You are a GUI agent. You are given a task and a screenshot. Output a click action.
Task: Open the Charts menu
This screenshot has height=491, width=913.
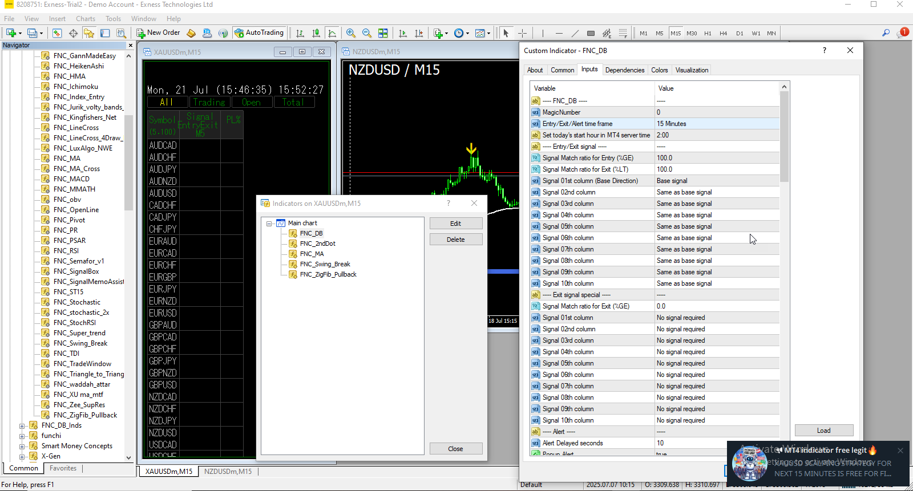[x=86, y=19]
